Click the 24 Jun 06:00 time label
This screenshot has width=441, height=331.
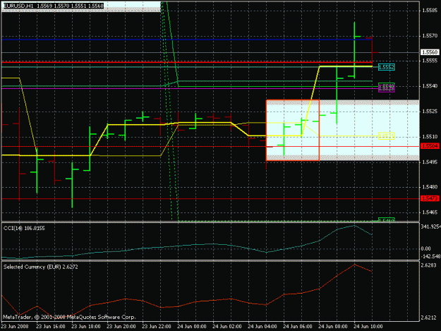pyautogui.click(x=298, y=327)
